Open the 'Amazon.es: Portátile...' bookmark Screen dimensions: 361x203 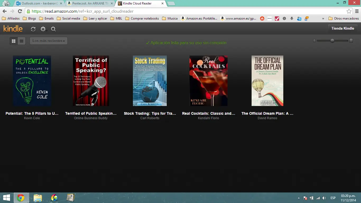[x=199, y=19]
